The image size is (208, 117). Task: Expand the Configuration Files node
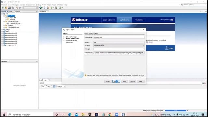point(4,27)
